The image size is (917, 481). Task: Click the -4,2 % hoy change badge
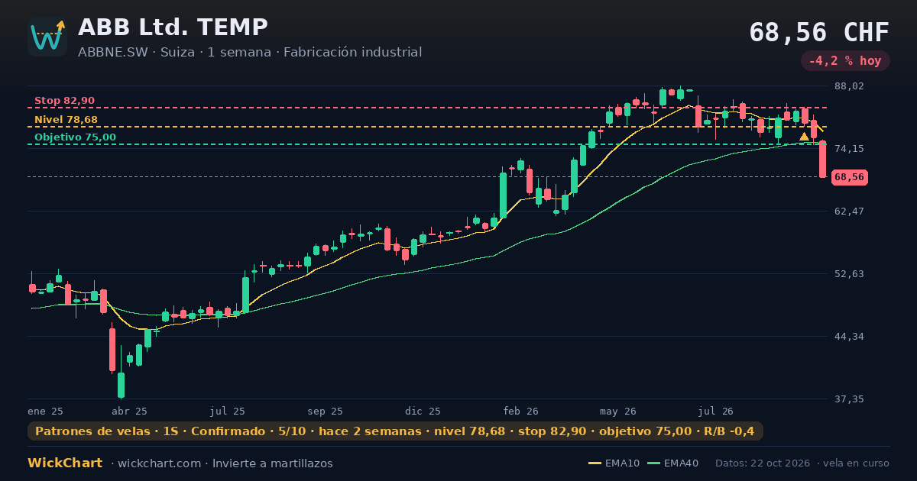pyautogui.click(x=845, y=61)
